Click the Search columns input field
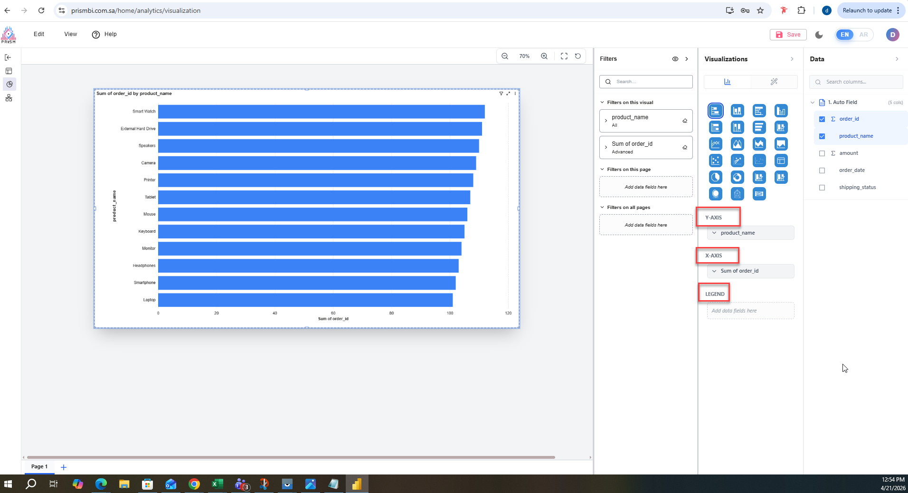Viewport: 908px width, 493px height. 861,82
